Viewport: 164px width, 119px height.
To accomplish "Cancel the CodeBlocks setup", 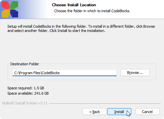I will point(148,112).
